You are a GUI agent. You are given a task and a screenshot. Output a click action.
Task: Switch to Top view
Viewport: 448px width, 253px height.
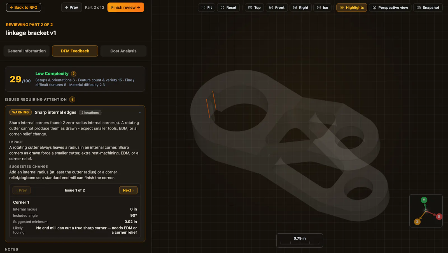pos(254,8)
